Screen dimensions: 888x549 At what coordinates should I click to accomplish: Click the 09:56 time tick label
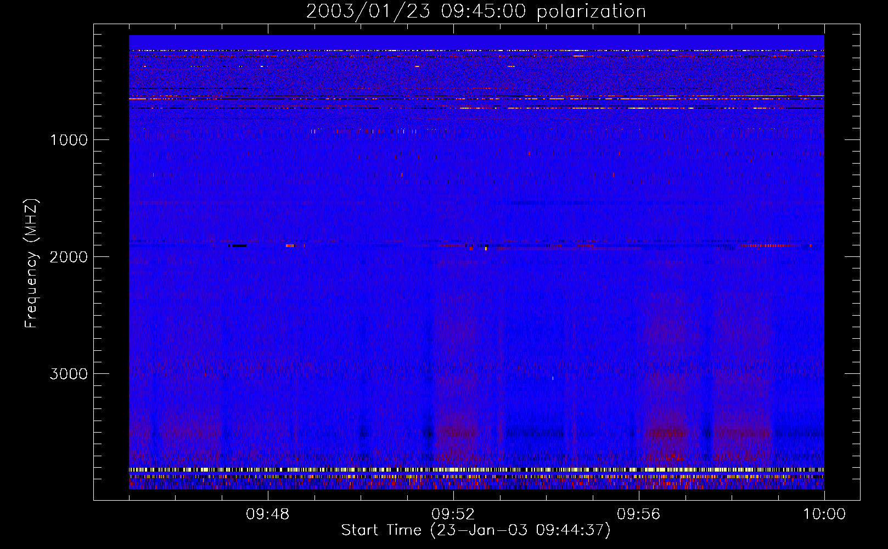pos(639,514)
